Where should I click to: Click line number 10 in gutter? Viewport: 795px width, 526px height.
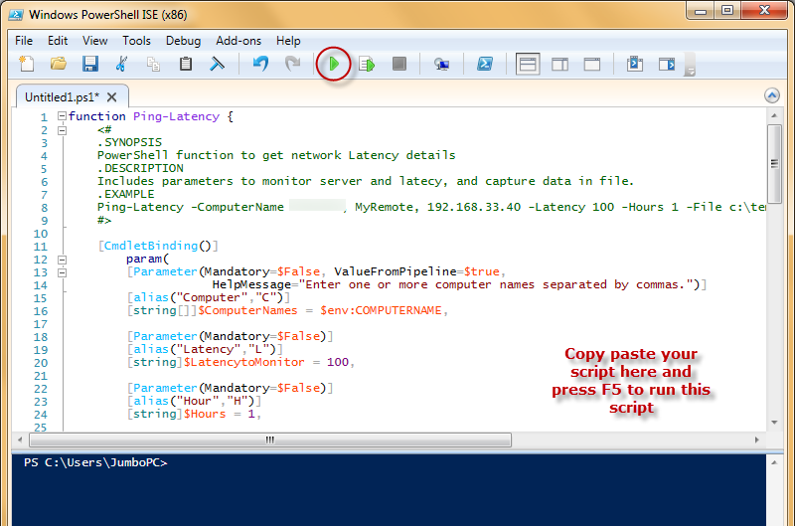coord(40,234)
